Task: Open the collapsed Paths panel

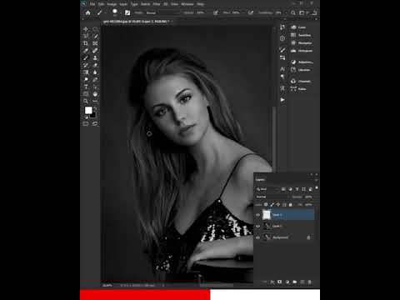Action: point(298,89)
